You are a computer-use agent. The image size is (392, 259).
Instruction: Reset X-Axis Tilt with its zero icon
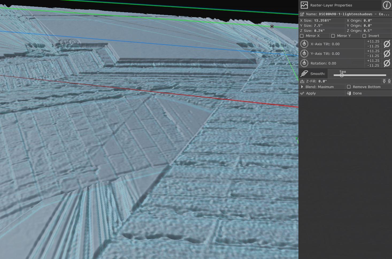point(387,44)
